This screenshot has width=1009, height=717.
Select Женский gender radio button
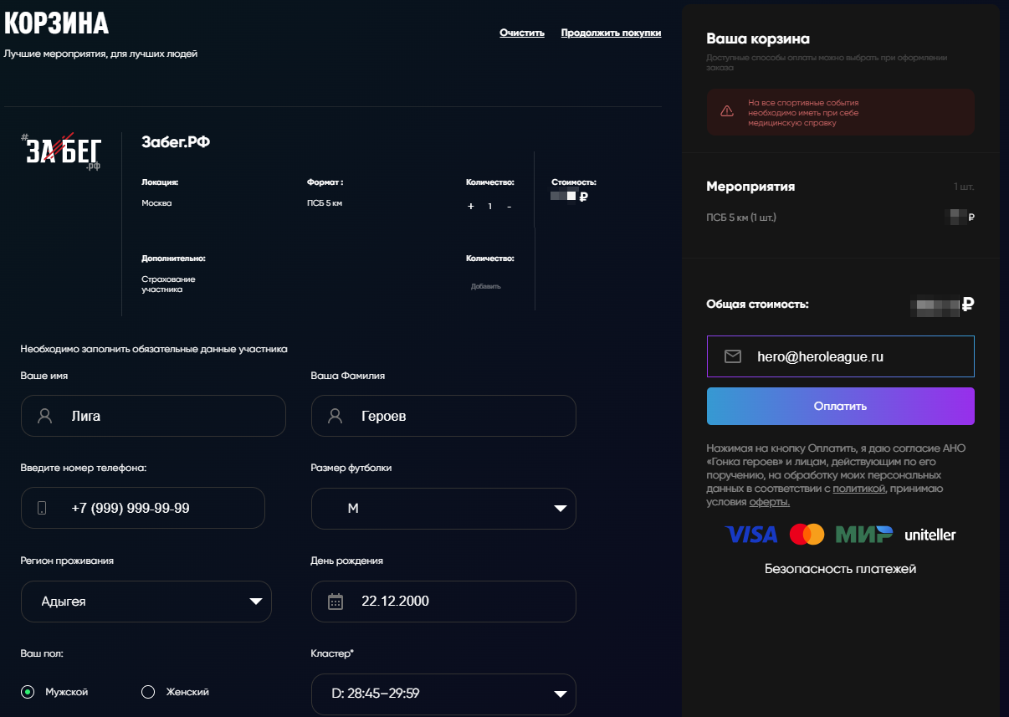149,692
